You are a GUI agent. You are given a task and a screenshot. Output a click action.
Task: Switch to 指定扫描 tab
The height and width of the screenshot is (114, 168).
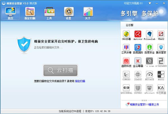(x=30, y=13)
